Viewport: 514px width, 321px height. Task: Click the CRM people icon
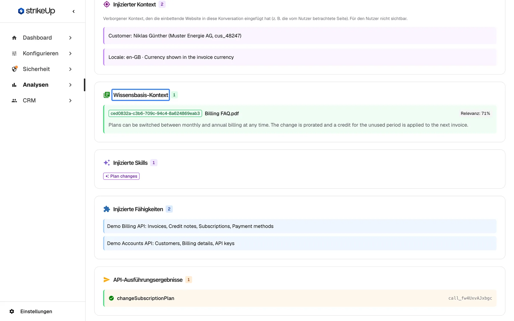pyautogui.click(x=14, y=100)
